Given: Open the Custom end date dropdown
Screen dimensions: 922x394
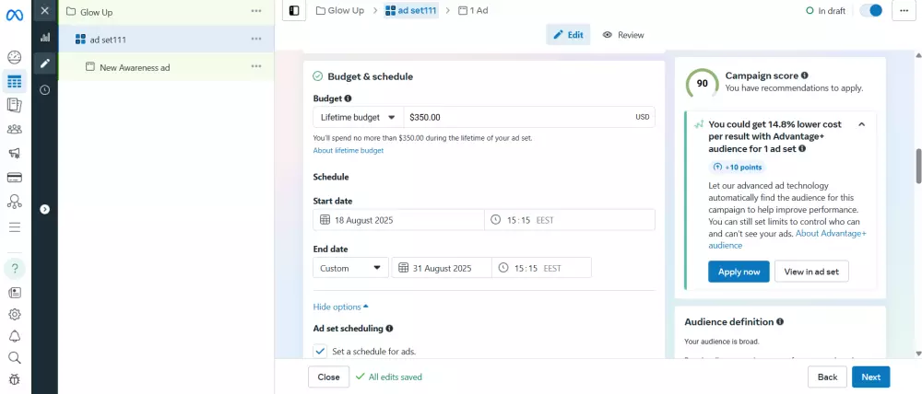Looking at the screenshot, I should tap(350, 268).
